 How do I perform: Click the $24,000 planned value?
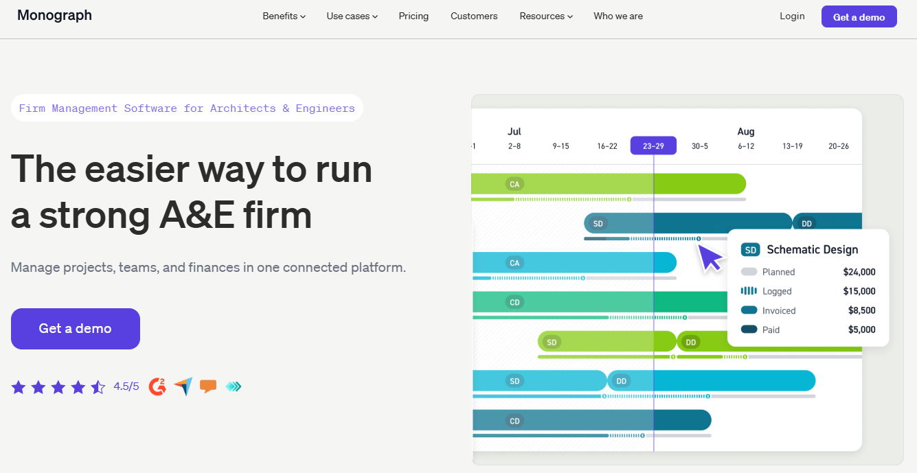click(x=859, y=272)
